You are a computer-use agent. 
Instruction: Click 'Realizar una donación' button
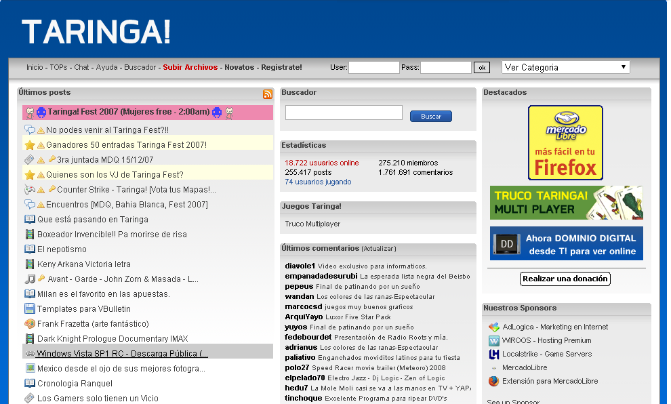[565, 279]
